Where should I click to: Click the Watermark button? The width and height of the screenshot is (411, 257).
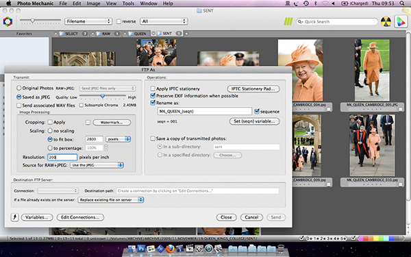(112, 123)
